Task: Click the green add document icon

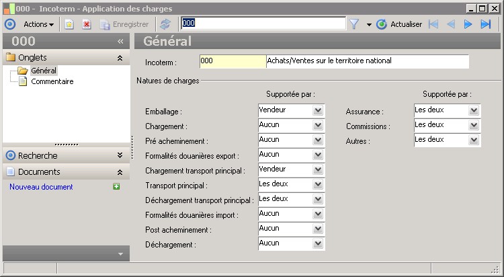Action: point(116,186)
